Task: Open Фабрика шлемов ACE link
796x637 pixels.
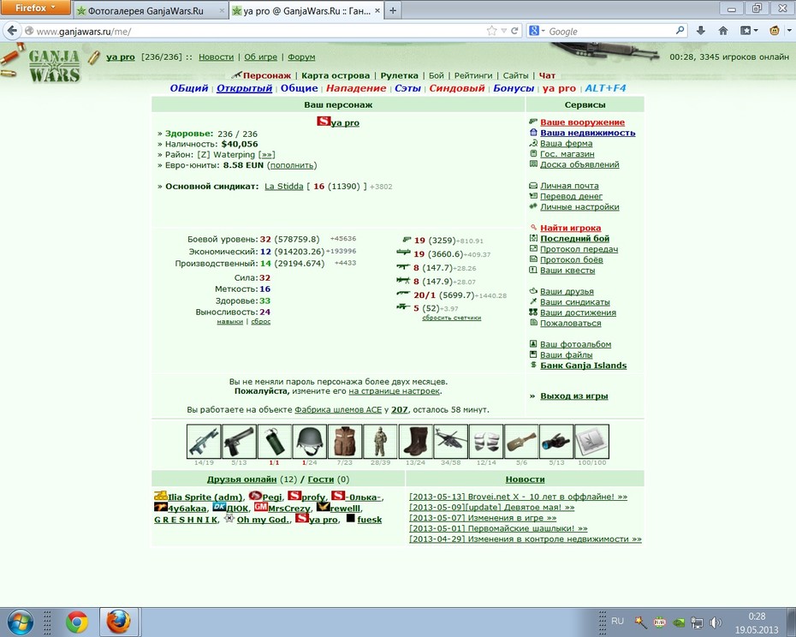Action: tap(338, 410)
